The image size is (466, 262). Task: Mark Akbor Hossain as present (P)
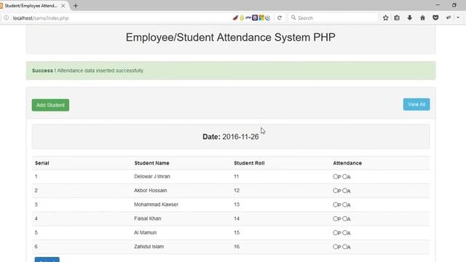[x=335, y=191]
